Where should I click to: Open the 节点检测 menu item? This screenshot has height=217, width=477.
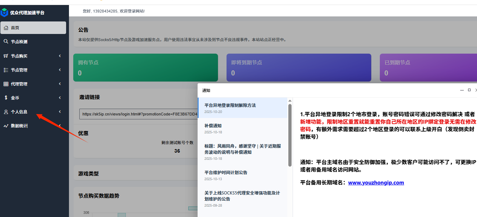33,42
